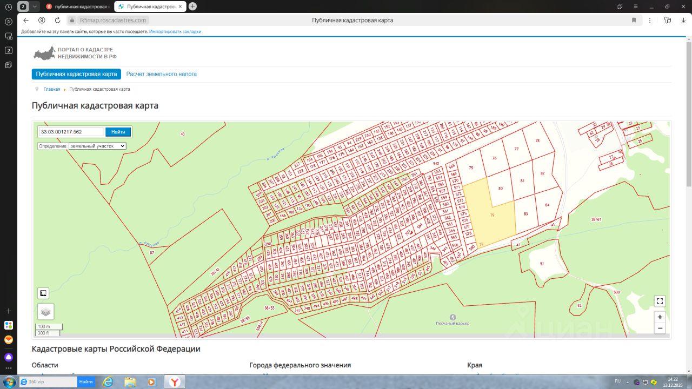Image resolution: width=692 pixels, height=389 pixels.
Task: Click 'Импортировать закладки' link
Action: pos(175,31)
